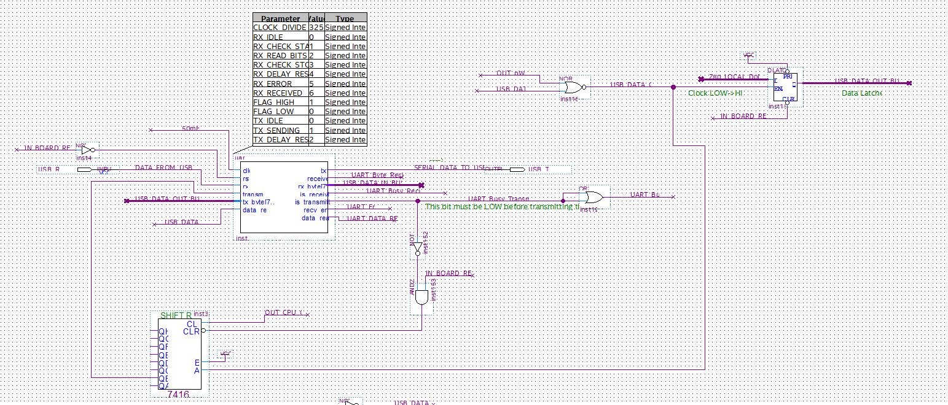Click the RX_IDLE parameter row
The image size is (948, 405).
(x=310, y=37)
